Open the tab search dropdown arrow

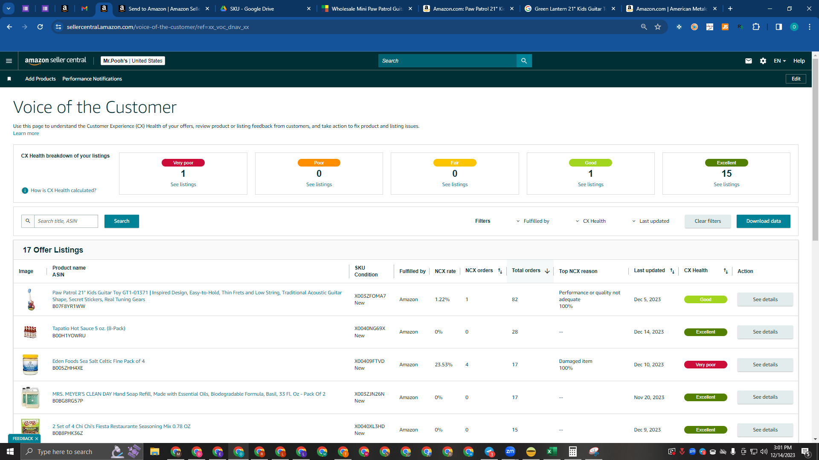(x=9, y=9)
